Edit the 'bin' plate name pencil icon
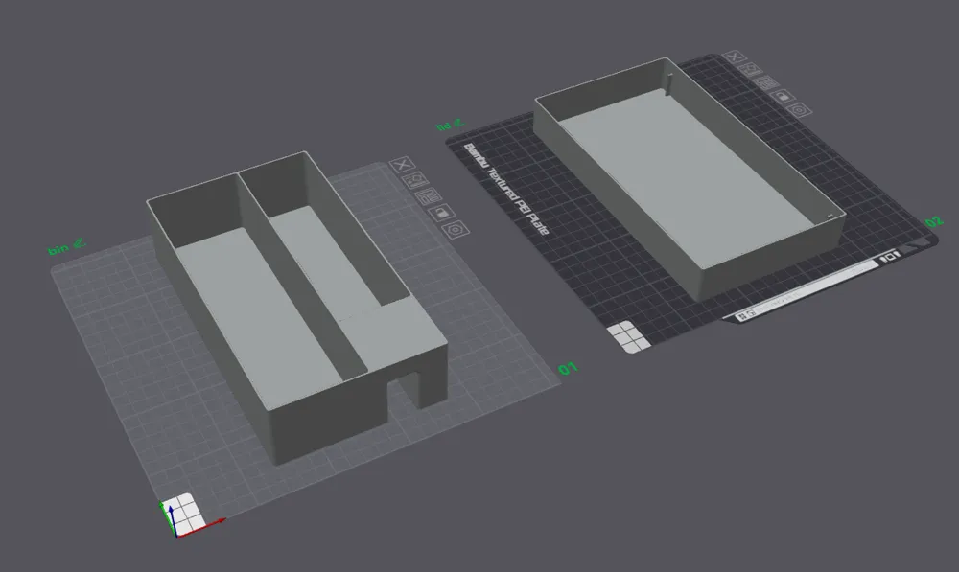Image resolution: width=959 pixels, height=572 pixels. coord(79,243)
